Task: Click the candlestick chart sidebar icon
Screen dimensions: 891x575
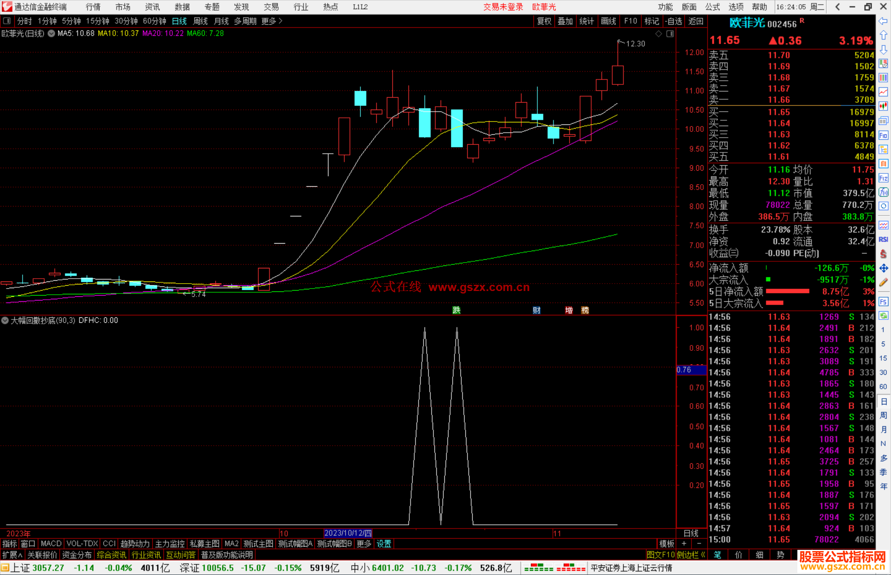Action: point(883,106)
